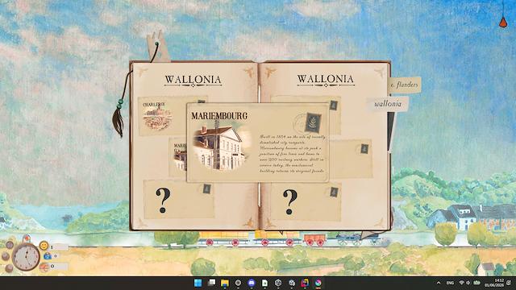
Task: Open the locked question-mark postcard on left page
Action: 179,199
